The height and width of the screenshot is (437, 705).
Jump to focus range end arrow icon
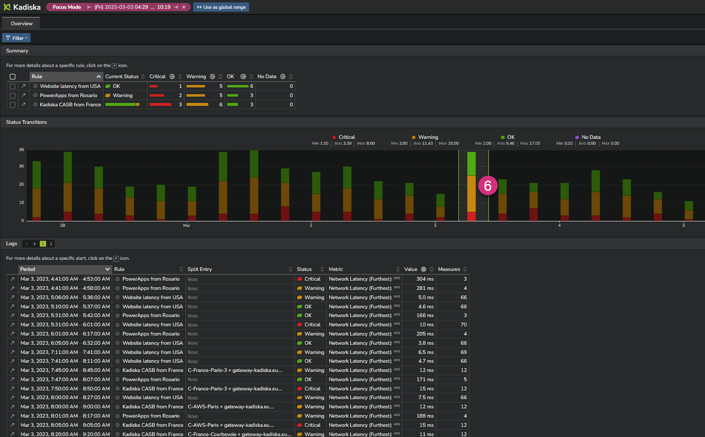pyautogui.click(x=176, y=7)
